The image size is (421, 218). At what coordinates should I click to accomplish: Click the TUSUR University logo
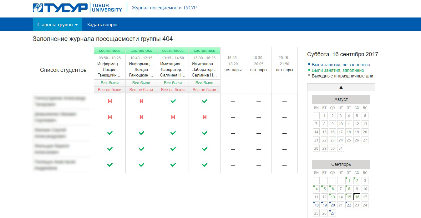coord(77,8)
